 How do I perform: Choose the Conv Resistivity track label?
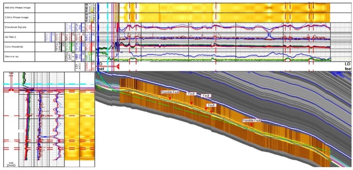14,47
